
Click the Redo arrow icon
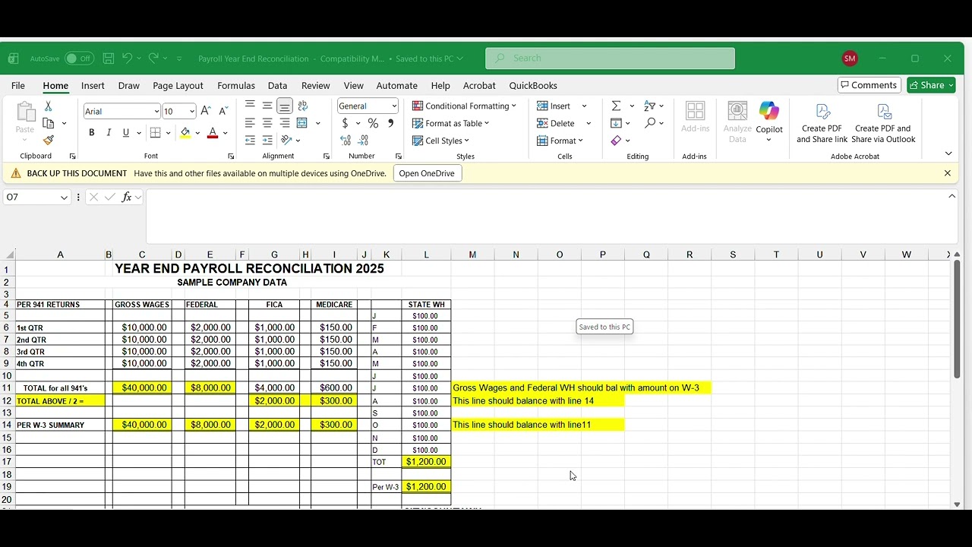tap(153, 58)
